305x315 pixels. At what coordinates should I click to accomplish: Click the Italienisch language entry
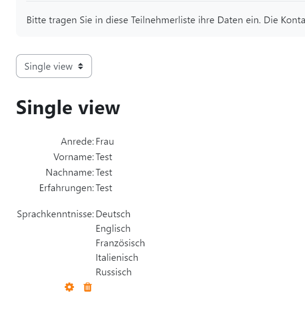coord(117,258)
